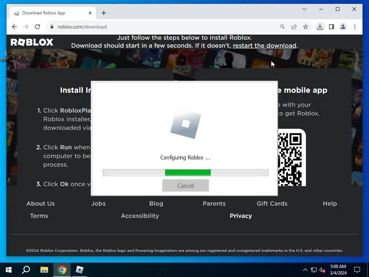Open the Windows notification center
Viewport: 369px width, 277px height.
click(357, 270)
